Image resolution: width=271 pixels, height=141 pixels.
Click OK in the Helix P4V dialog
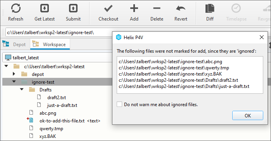(247, 115)
